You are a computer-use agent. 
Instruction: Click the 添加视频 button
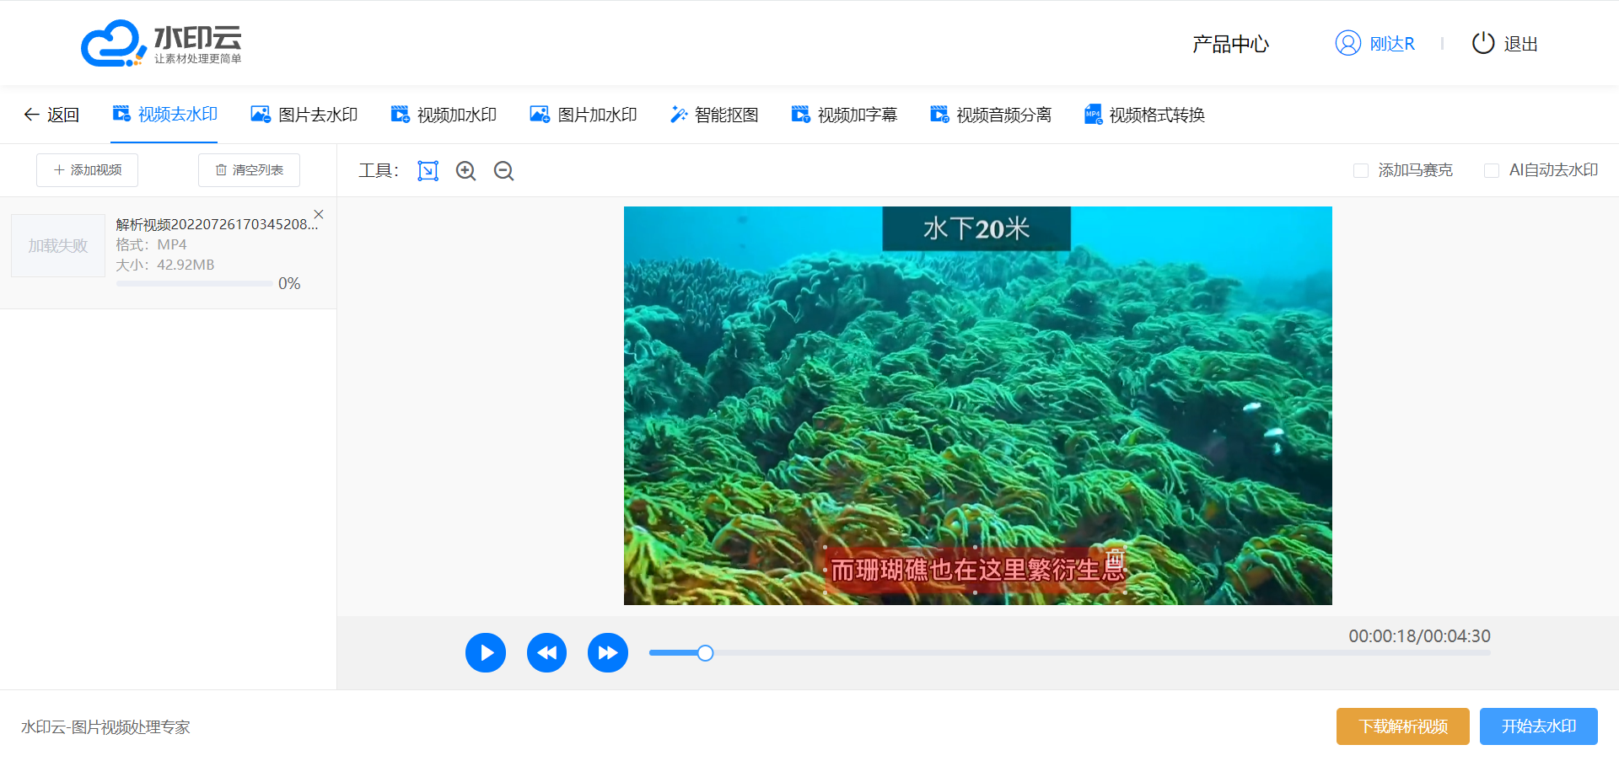click(87, 170)
